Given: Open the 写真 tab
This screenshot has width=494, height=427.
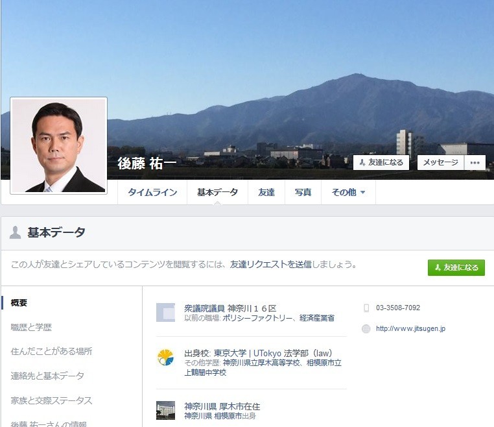Looking at the screenshot, I should coord(303,192).
